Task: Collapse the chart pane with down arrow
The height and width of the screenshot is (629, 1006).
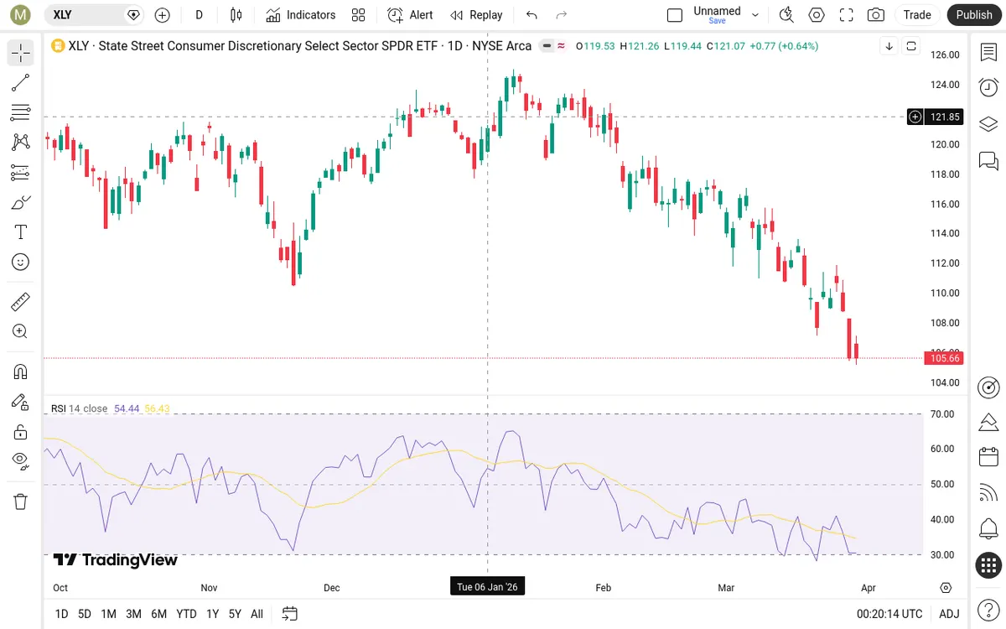Action: [x=889, y=46]
